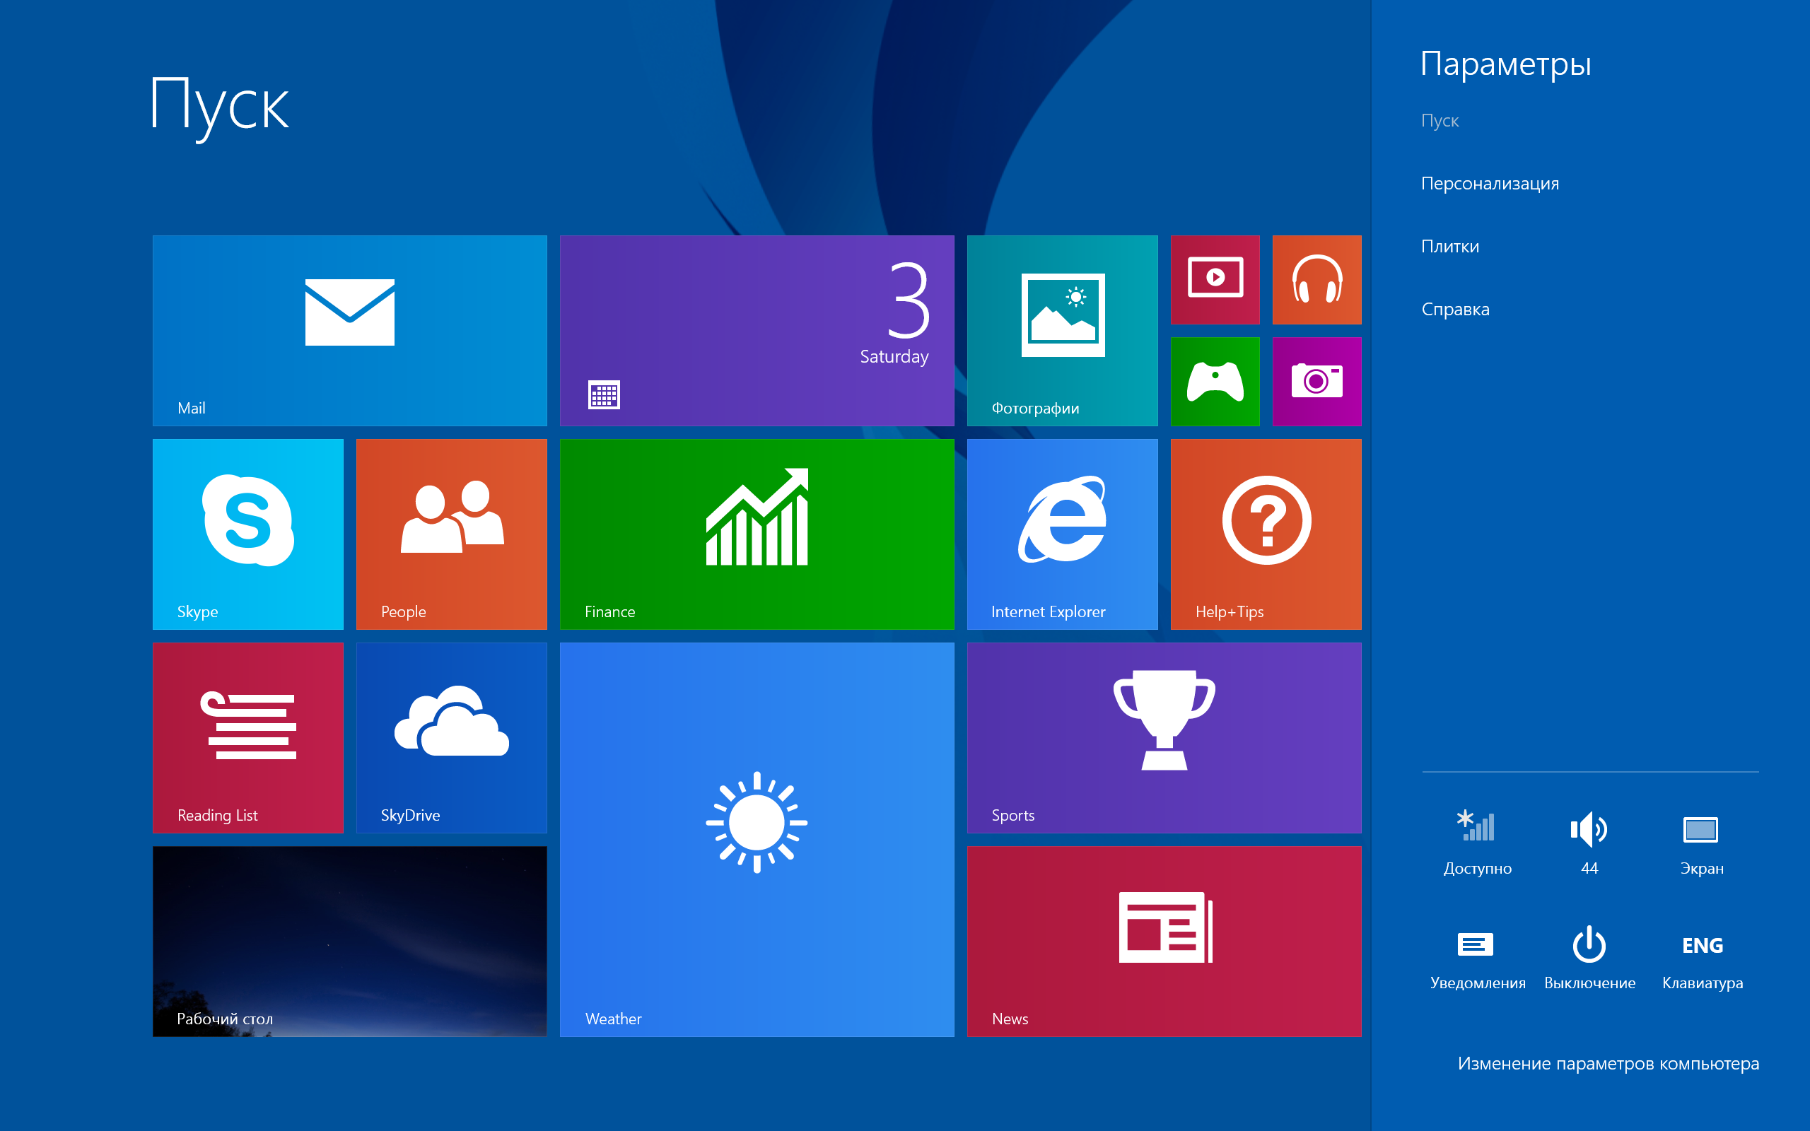
Task: Open the News tile
Action: [x=1164, y=941]
